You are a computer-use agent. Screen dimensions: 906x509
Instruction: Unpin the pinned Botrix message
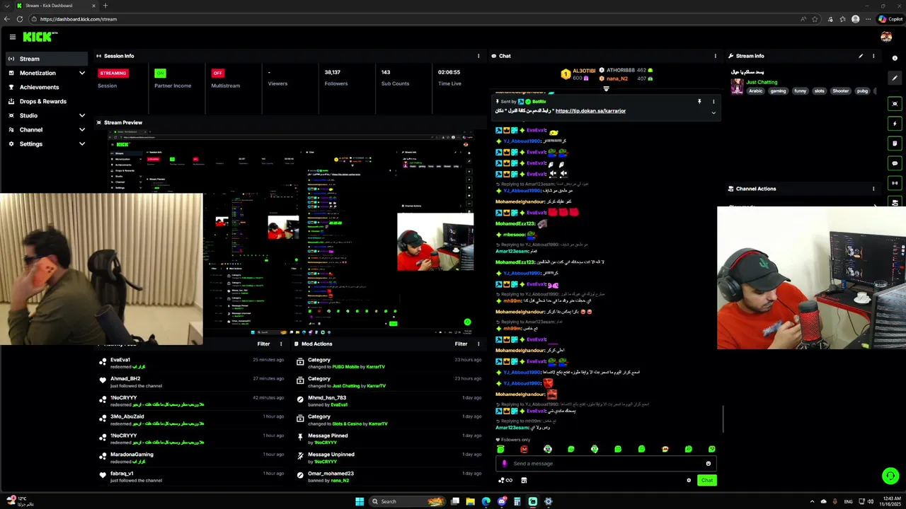click(x=699, y=102)
